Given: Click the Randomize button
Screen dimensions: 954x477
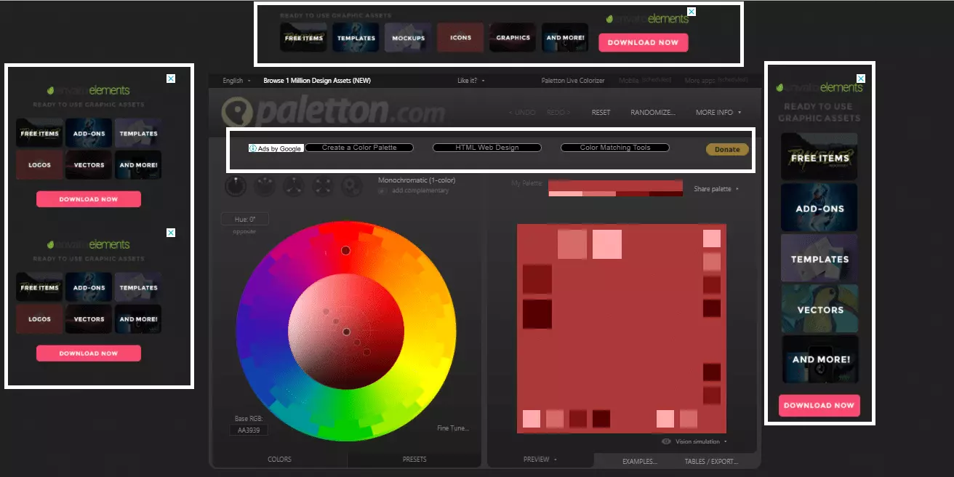Looking at the screenshot, I should point(653,113).
